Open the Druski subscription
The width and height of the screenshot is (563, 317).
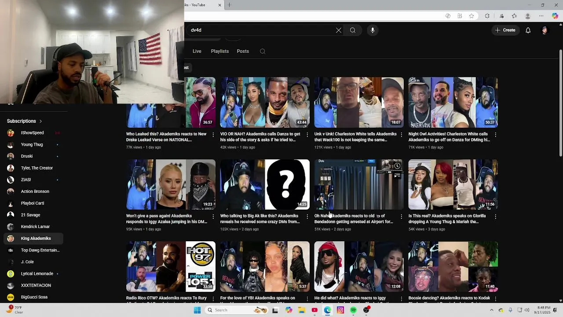coord(33,156)
